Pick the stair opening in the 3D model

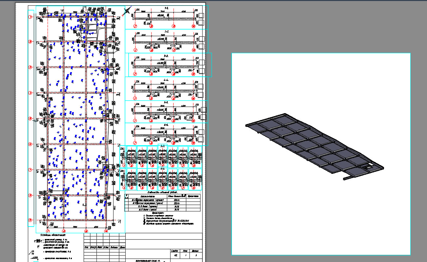point(368,167)
